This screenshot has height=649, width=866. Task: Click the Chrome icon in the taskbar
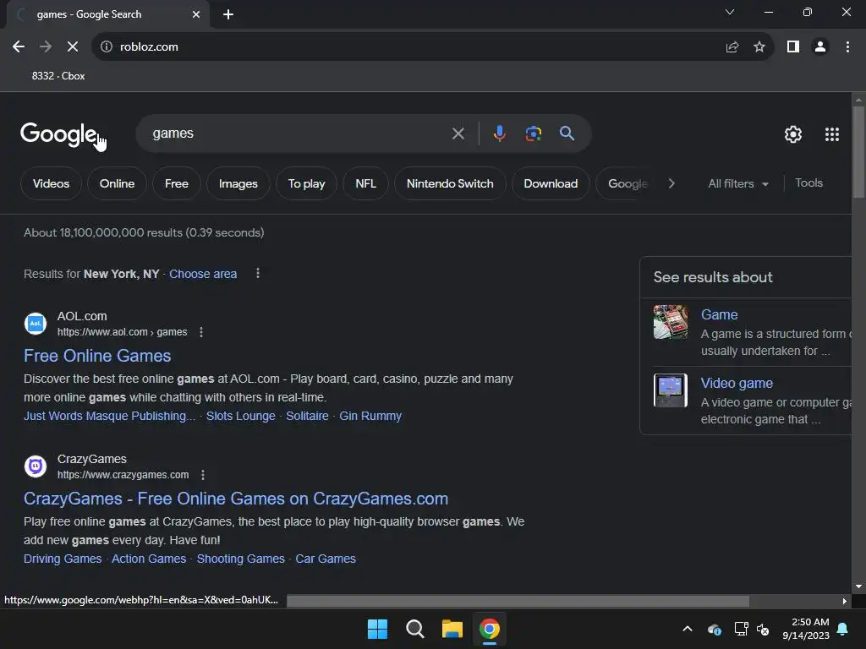490,629
